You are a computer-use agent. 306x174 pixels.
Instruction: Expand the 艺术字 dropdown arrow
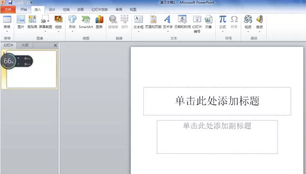click(x=168, y=31)
